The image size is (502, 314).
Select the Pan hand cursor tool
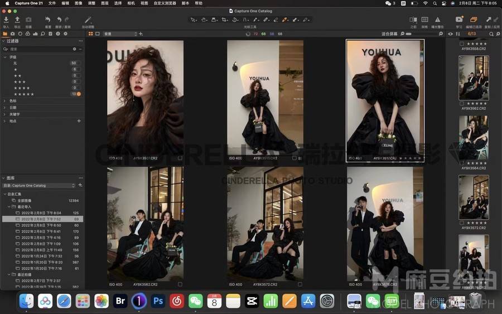pos(204,20)
